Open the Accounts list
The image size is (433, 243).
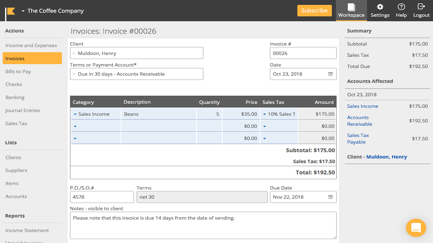[16, 196]
